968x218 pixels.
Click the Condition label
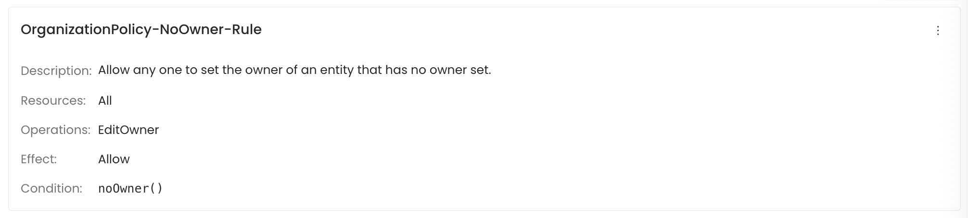coord(51,189)
